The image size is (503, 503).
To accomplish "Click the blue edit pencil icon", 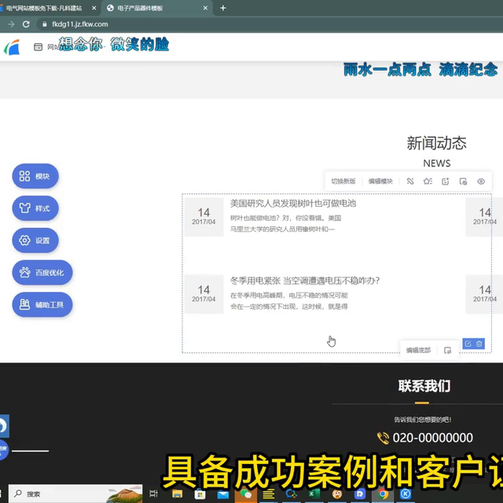I will coord(468,343).
